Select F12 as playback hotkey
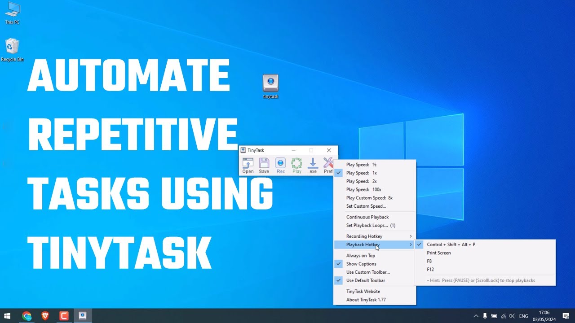This screenshot has width=575, height=323. [x=485, y=270]
